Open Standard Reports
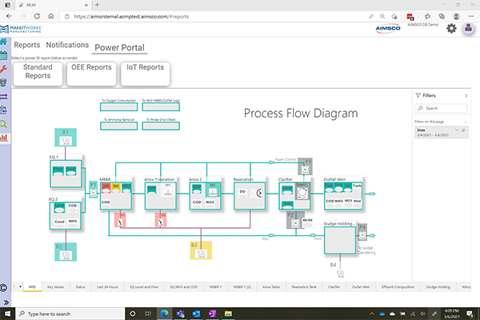480x320 pixels. pyautogui.click(x=38, y=74)
